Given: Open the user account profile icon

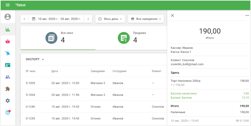Looking at the screenshot, I should tap(7, 17).
